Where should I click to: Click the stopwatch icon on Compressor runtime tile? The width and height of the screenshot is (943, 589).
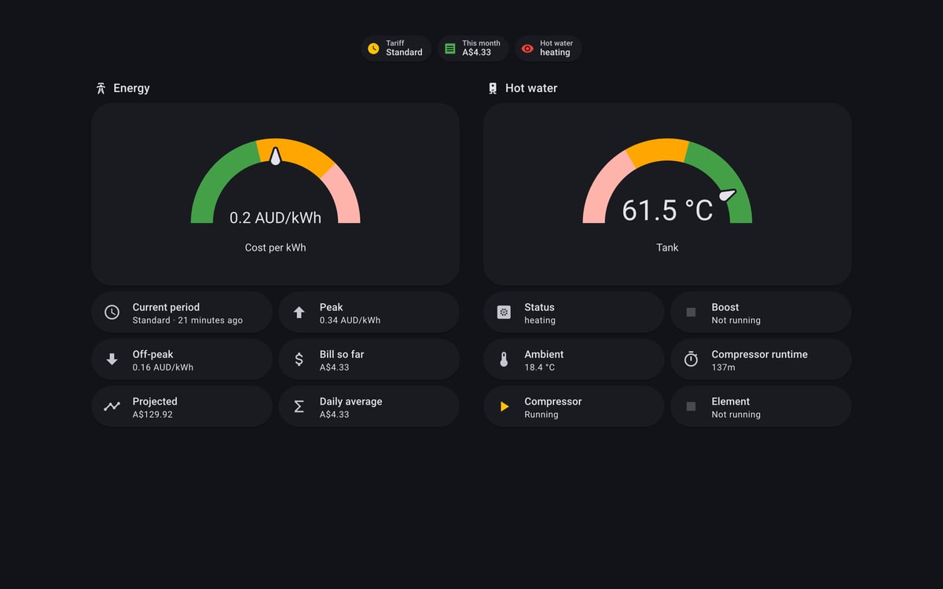[x=691, y=359]
